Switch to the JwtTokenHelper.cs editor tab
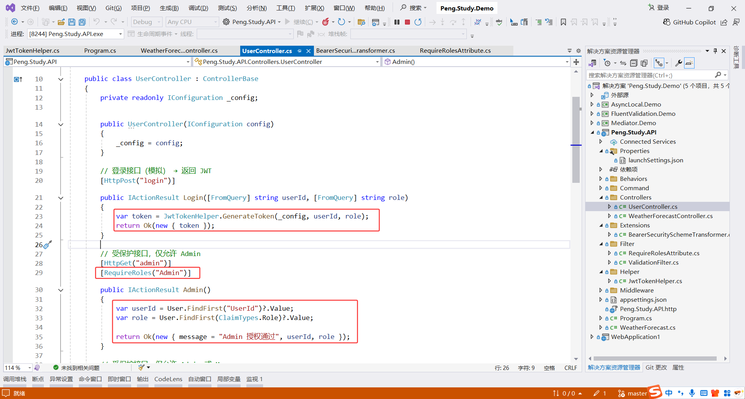The height and width of the screenshot is (399, 745). [x=33, y=51]
